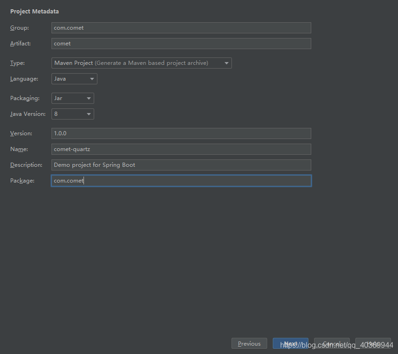
Task: Click the Version field showing 1.0.0
Action: 181,133
